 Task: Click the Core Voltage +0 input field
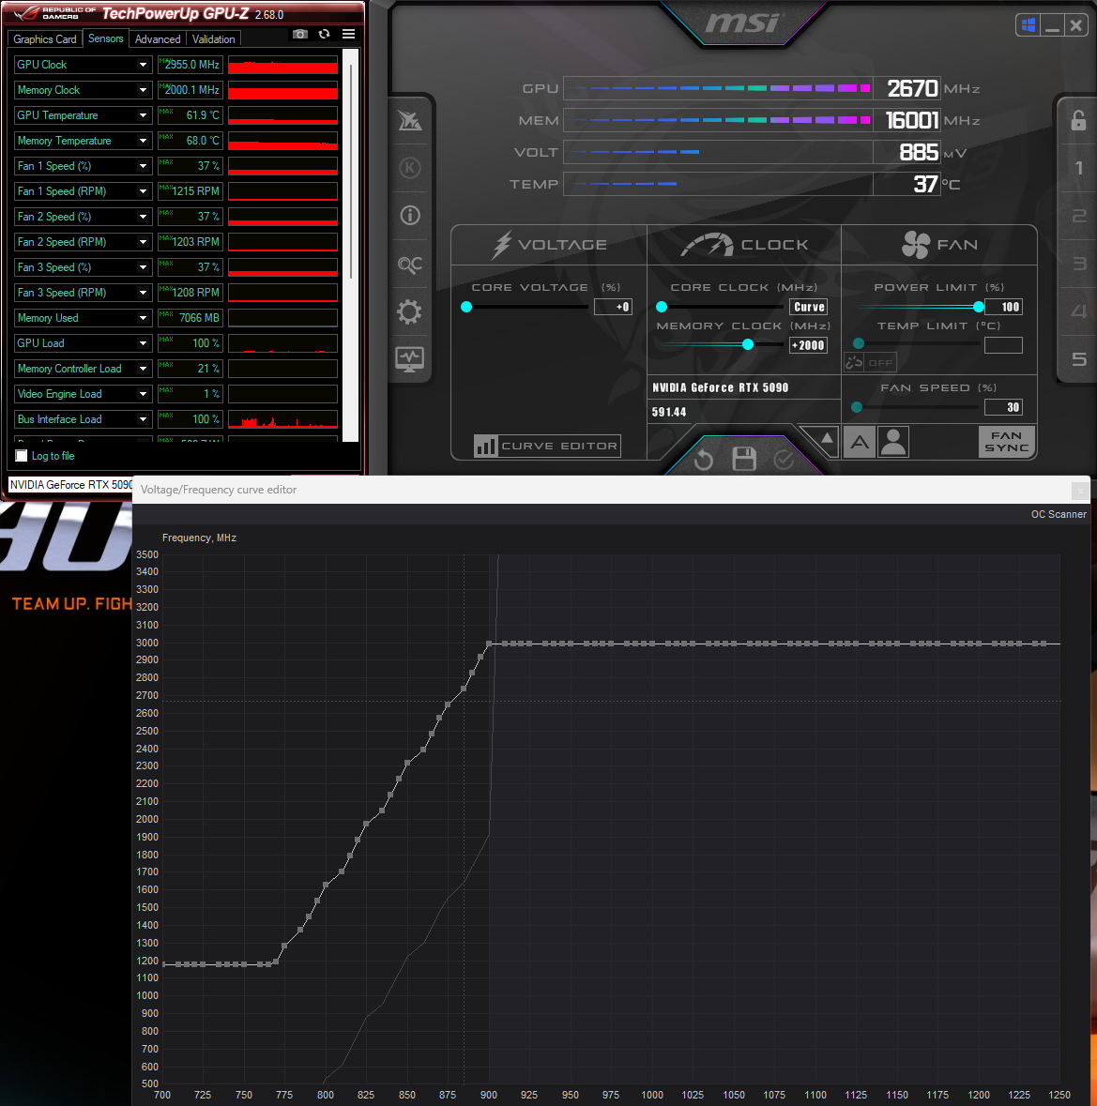(x=613, y=307)
